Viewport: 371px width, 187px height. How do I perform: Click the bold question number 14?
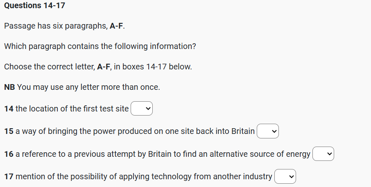click(x=9, y=109)
